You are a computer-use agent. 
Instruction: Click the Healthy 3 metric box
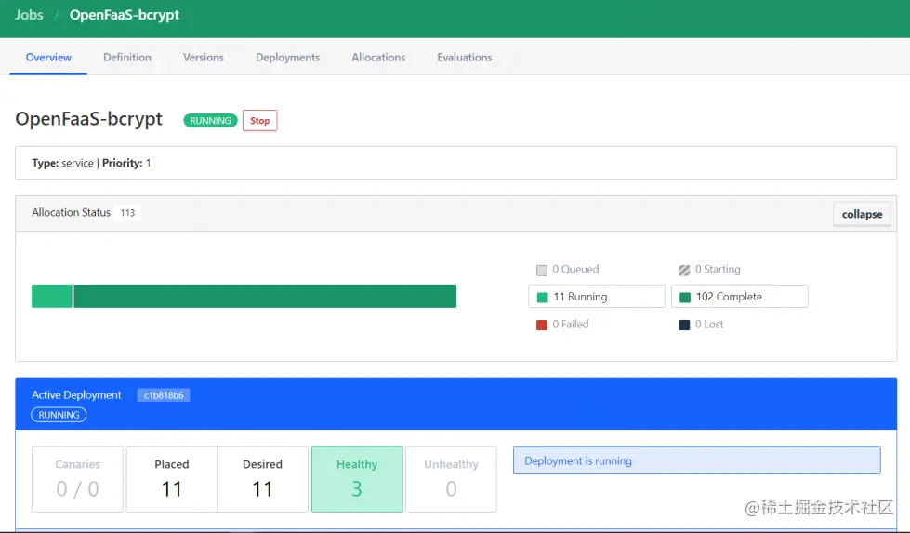(x=357, y=479)
